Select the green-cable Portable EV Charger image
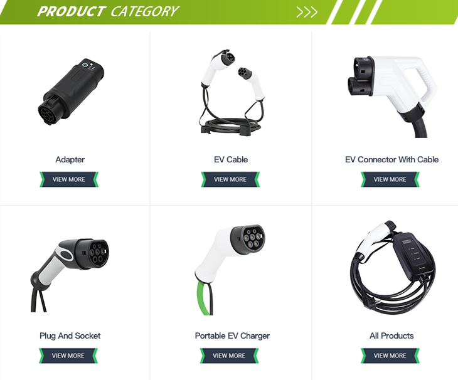 230,270
